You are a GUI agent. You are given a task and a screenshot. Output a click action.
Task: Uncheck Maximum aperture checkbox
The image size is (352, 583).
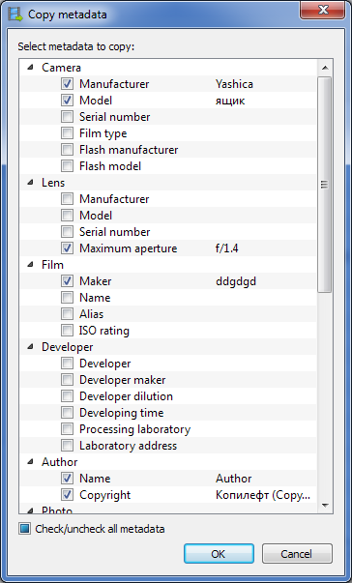pyautogui.click(x=67, y=248)
